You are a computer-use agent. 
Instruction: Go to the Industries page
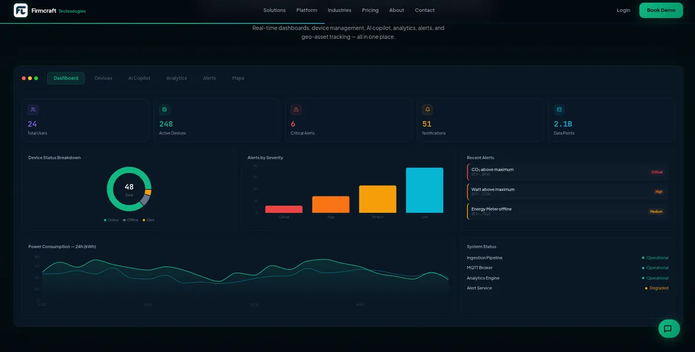pyautogui.click(x=339, y=10)
